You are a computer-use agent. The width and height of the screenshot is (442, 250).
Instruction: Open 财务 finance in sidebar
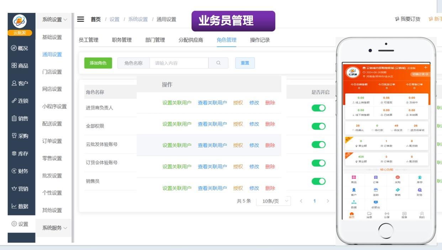tap(20, 171)
